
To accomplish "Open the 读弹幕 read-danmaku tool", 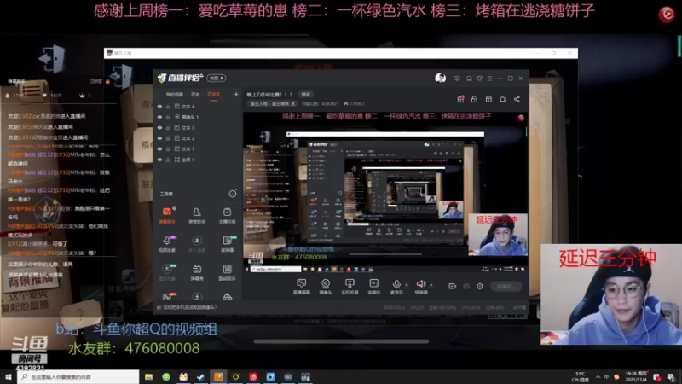I will (x=227, y=244).
